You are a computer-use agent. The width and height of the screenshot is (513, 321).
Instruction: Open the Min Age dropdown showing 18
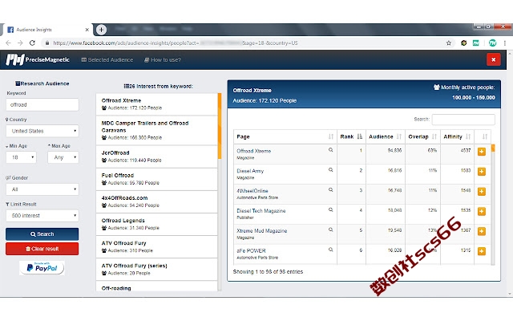coord(22,157)
